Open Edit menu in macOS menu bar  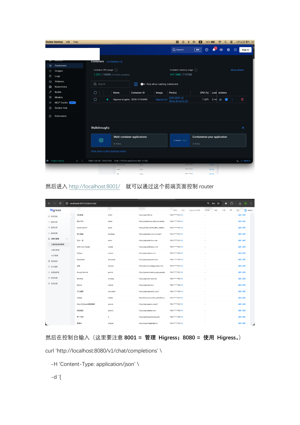[68, 42]
